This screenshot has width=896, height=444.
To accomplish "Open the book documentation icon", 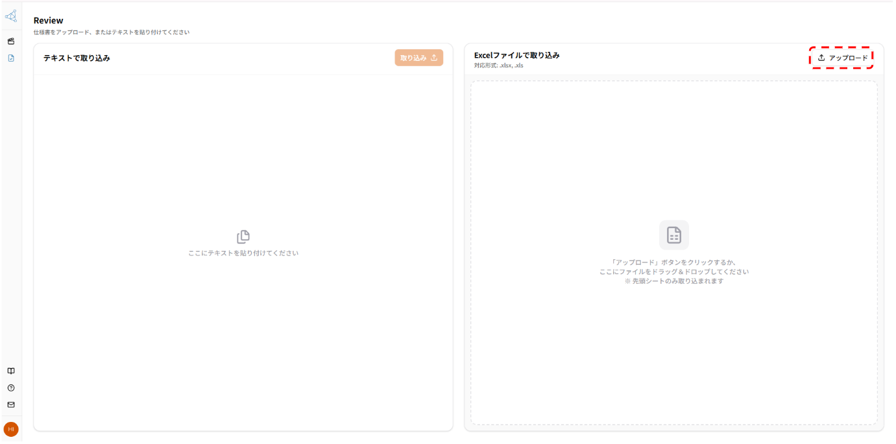I will click(x=11, y=371).
